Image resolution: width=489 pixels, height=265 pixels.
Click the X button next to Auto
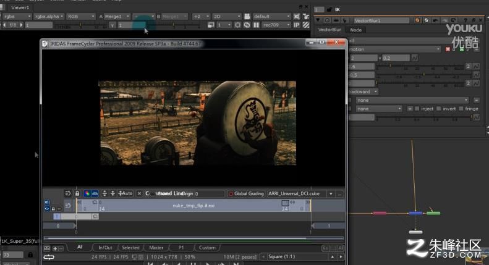(x=139, y=193)
